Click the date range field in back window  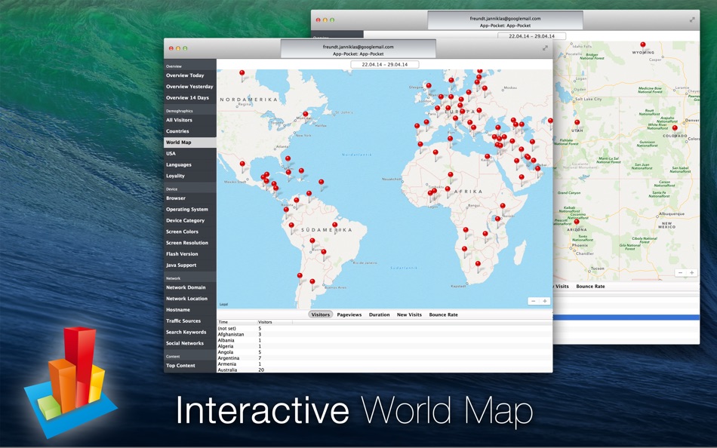(532, 36)
